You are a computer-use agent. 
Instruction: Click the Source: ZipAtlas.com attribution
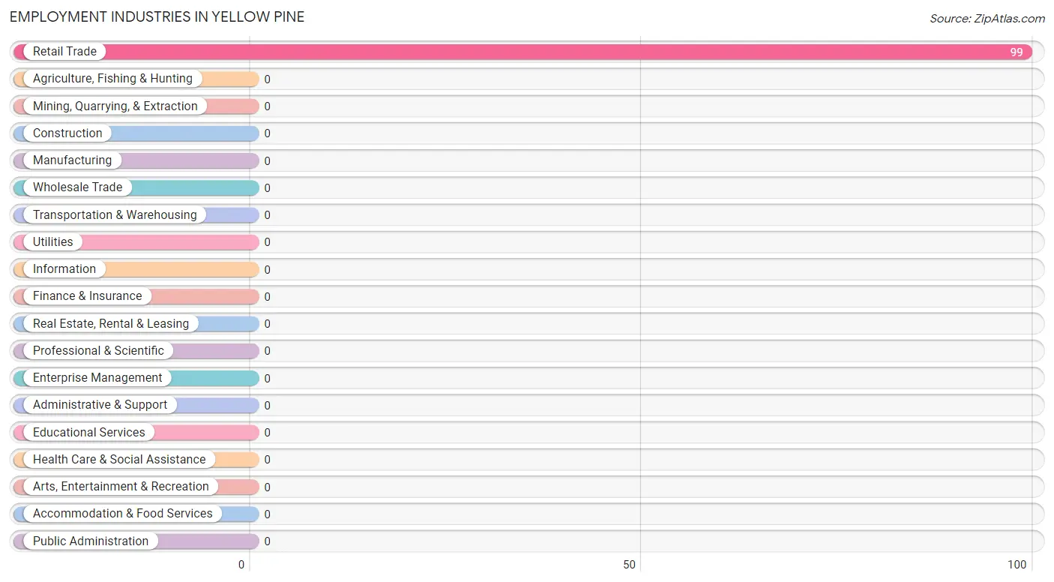987,19
